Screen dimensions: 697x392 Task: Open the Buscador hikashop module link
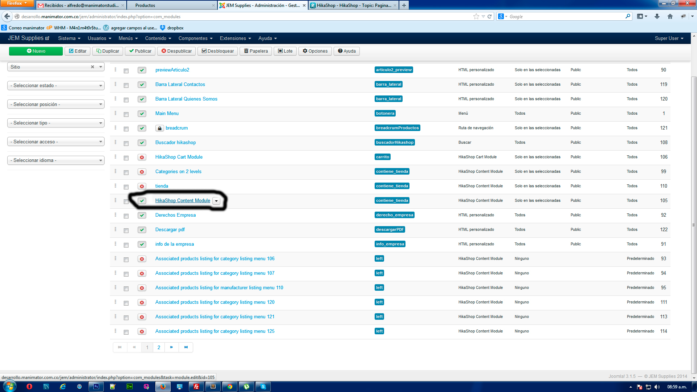tap(175, 143)
